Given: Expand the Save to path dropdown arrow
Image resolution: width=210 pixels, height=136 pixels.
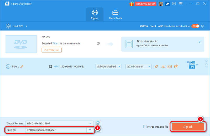Looking at the screenshot, I should pos(90,130).
